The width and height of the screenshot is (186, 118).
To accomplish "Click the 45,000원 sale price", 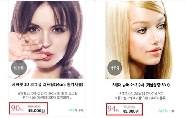I will [36, 111].
